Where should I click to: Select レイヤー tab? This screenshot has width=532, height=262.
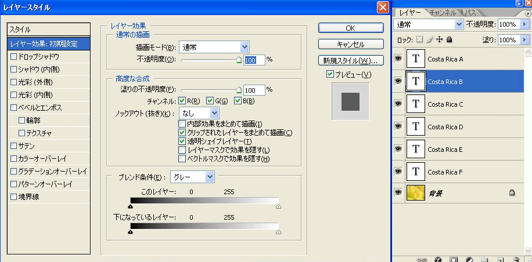(x=410, y=13)
